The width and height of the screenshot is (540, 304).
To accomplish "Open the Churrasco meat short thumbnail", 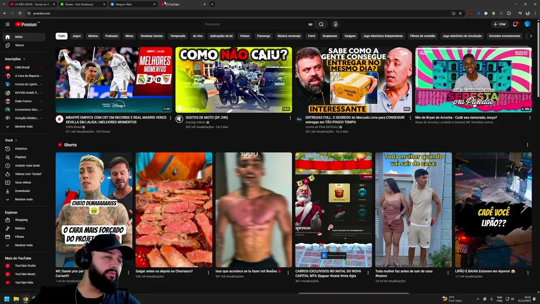I will click(174, 210).
